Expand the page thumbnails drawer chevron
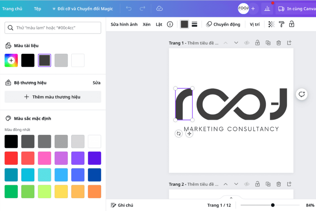 pos(231,198)
